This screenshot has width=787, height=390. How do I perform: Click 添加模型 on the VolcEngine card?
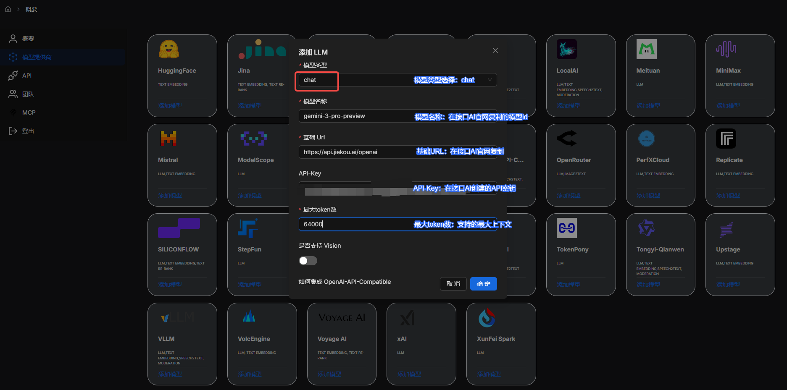coord(250,374)
